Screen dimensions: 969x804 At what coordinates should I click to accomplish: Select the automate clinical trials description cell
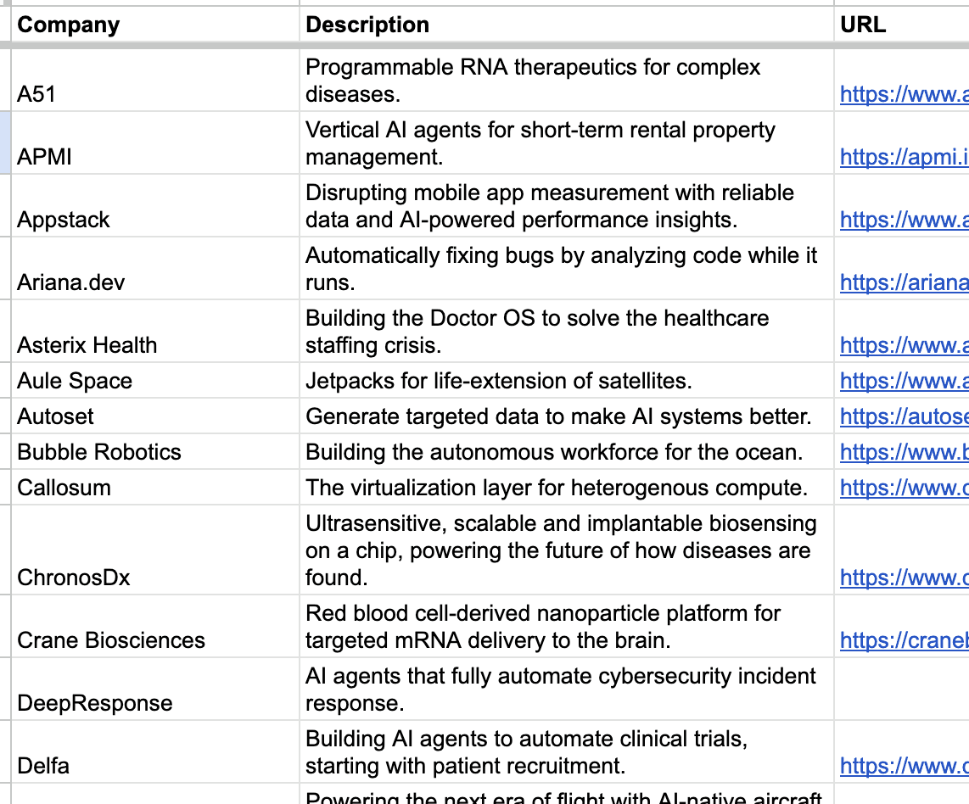[567, 752]
